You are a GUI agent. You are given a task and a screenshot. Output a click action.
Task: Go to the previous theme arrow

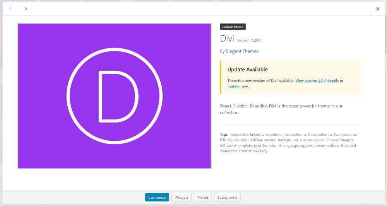pyautogui.click(x=10, y=9)
